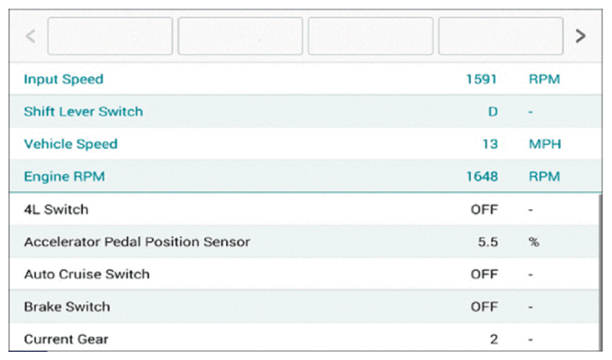612x360 pixels.
Task: Click the Input Speed value 1591
Action: tap(481, 79)
